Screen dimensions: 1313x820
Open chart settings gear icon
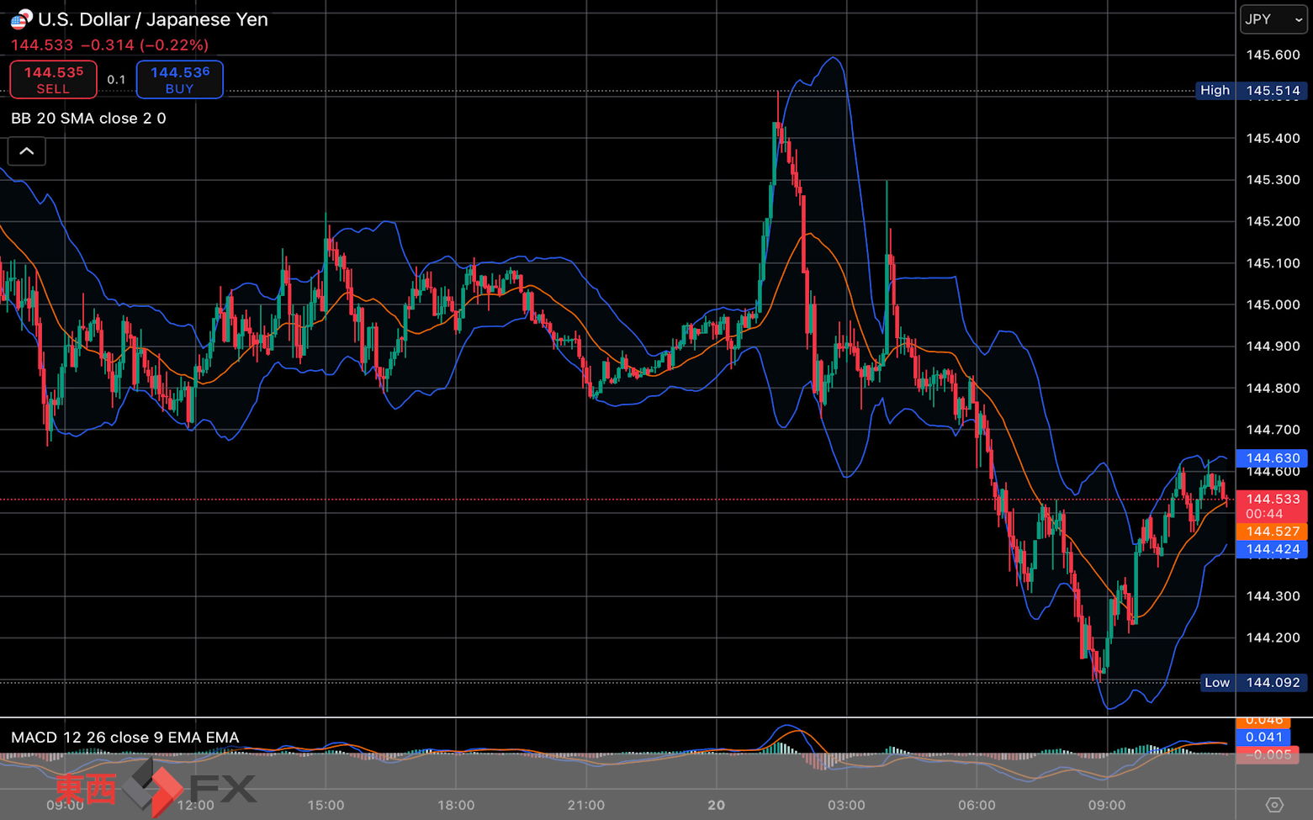pyautogui.click(x=1273, y=805)
